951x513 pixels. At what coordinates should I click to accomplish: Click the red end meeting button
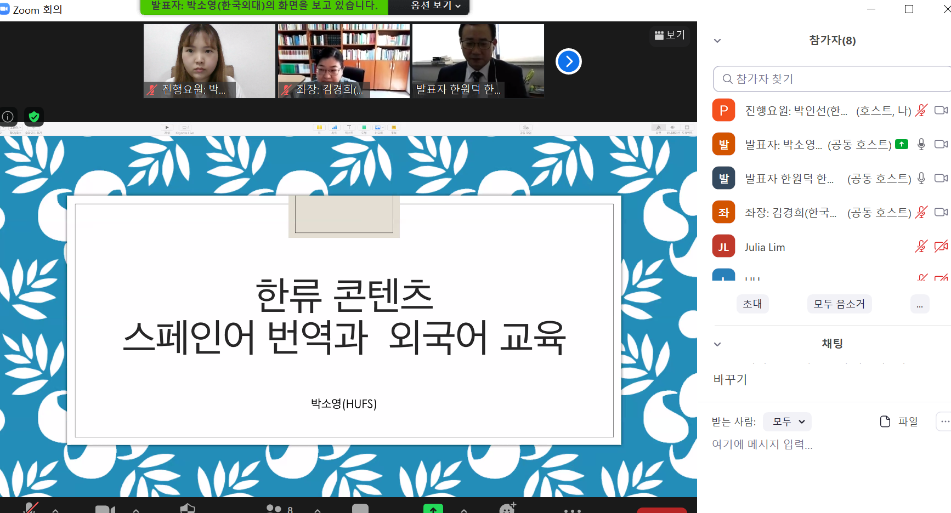coord(662,510)
